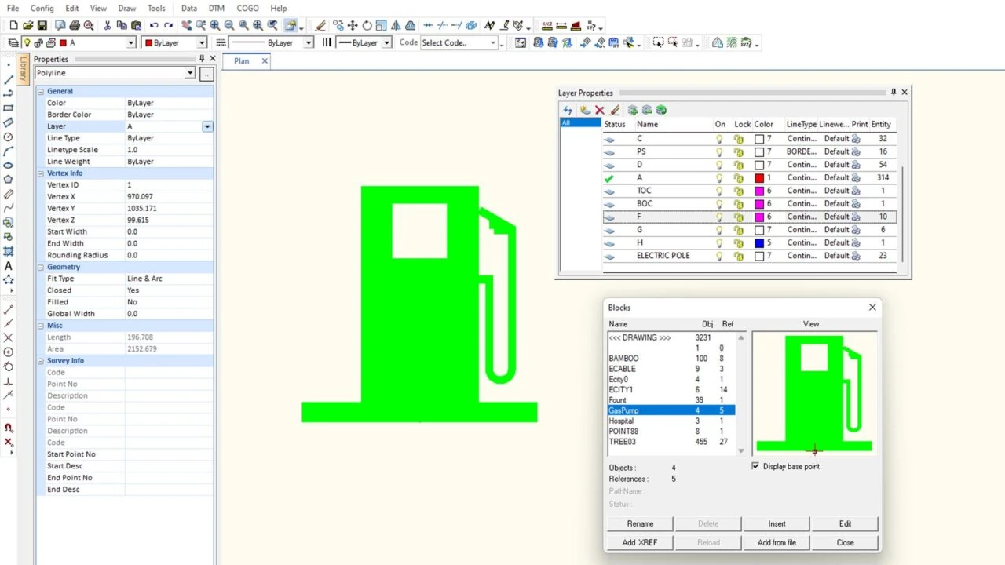The image size is (1005, 565).
Task: Toggle On light bulb for layer G
Action: pyautogui.click(x=719, y=230)
